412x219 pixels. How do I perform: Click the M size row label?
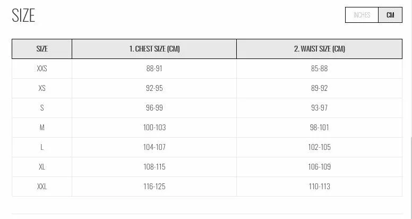pos(42,128)
